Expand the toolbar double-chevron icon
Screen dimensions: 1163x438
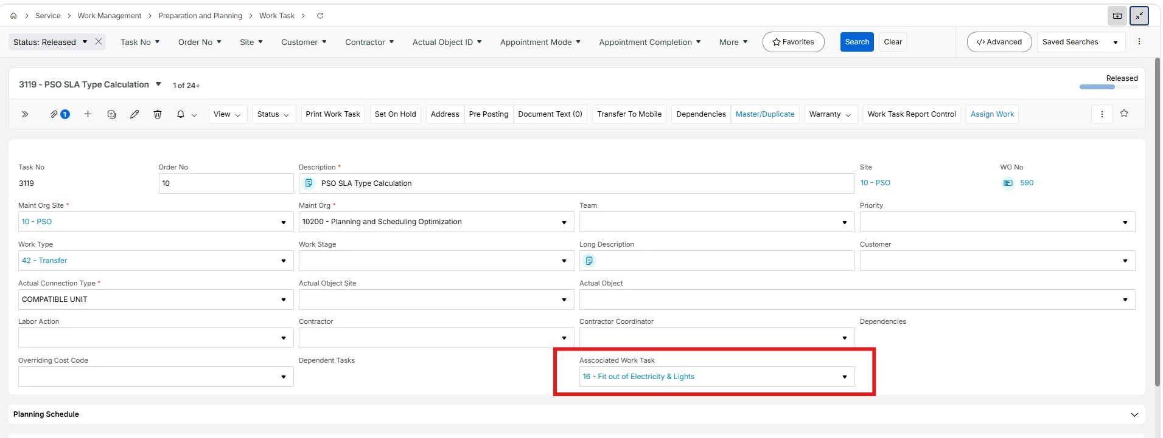click(25, 114)
